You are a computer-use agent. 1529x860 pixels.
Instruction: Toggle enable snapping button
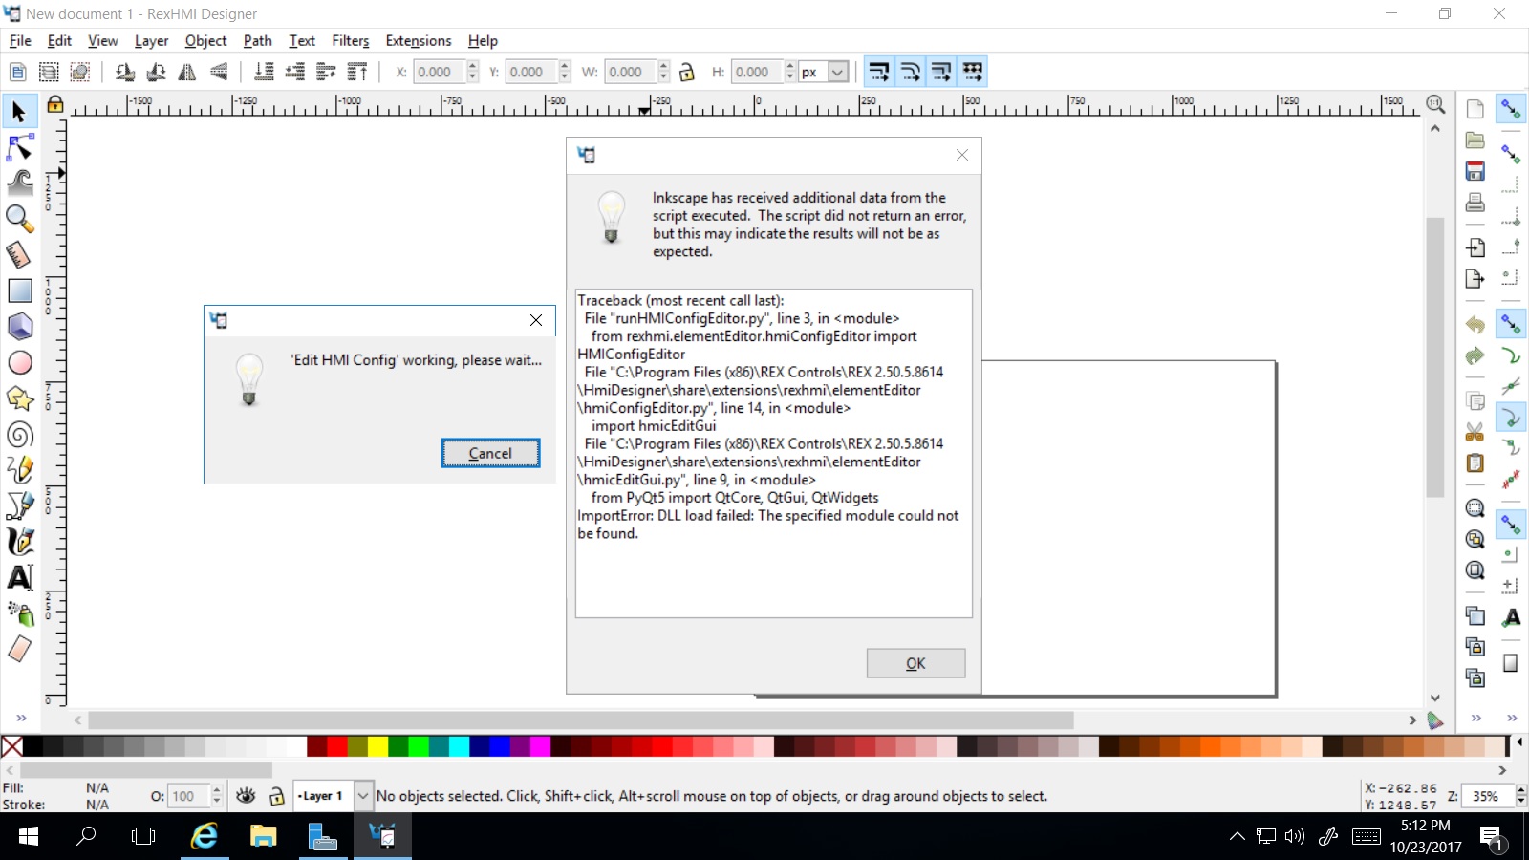[x=1511, y=109]
